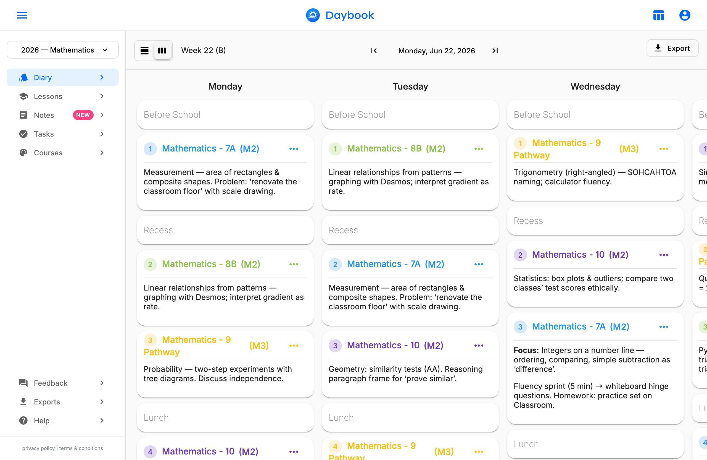Click Tuesday Recess slot

(x=410, y=230)
